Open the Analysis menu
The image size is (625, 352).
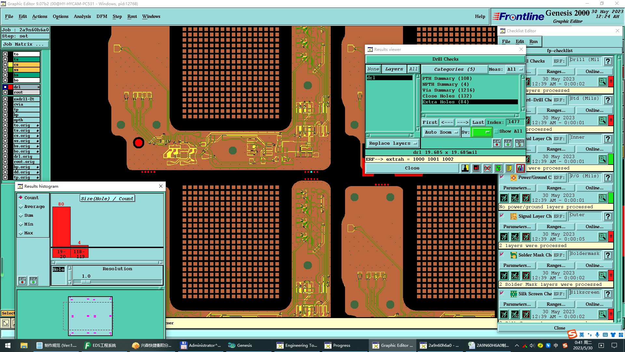(x=82, y=16)
